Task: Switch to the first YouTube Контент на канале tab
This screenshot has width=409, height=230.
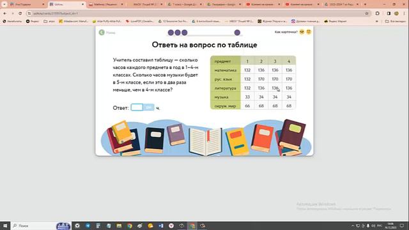Action: 263,4
